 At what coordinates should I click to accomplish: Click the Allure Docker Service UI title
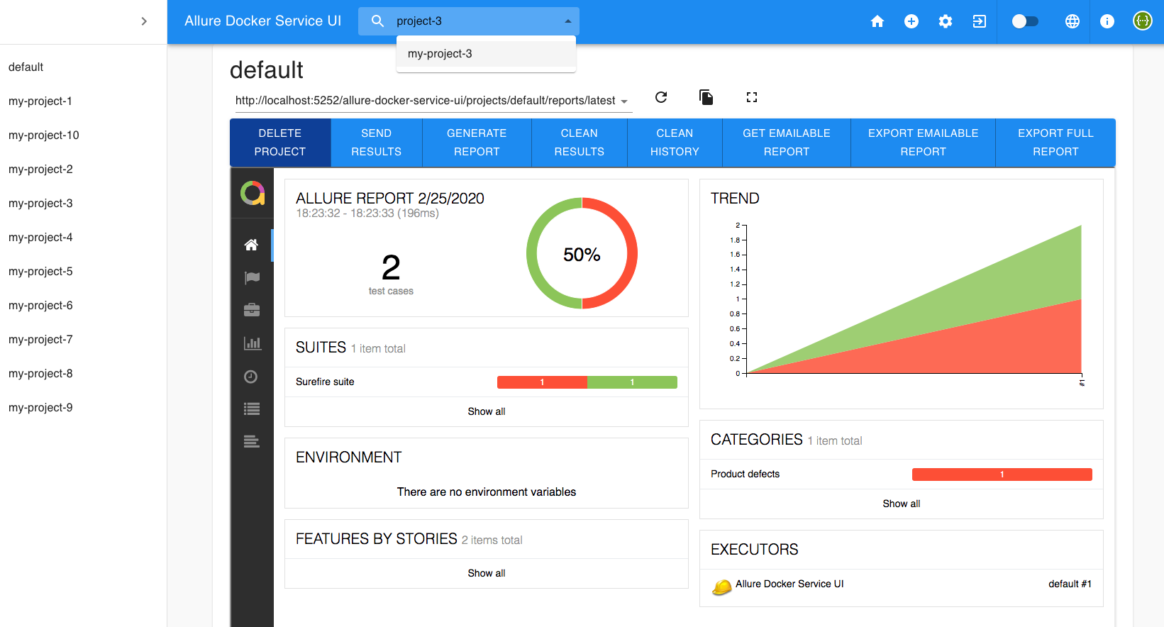pos(263,21)
